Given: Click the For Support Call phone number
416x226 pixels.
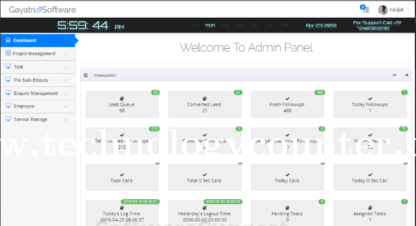Looking at the screenshot, I should tap(377, 26).
